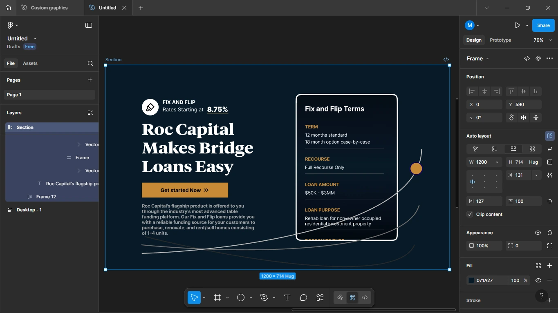Open the Frame type dropdown
The height and width of the screenshot is (313, 558).
[478, 58]
